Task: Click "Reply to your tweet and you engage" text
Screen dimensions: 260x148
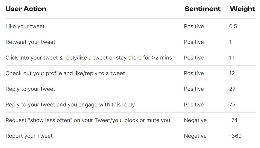Action: coord(70,105)
